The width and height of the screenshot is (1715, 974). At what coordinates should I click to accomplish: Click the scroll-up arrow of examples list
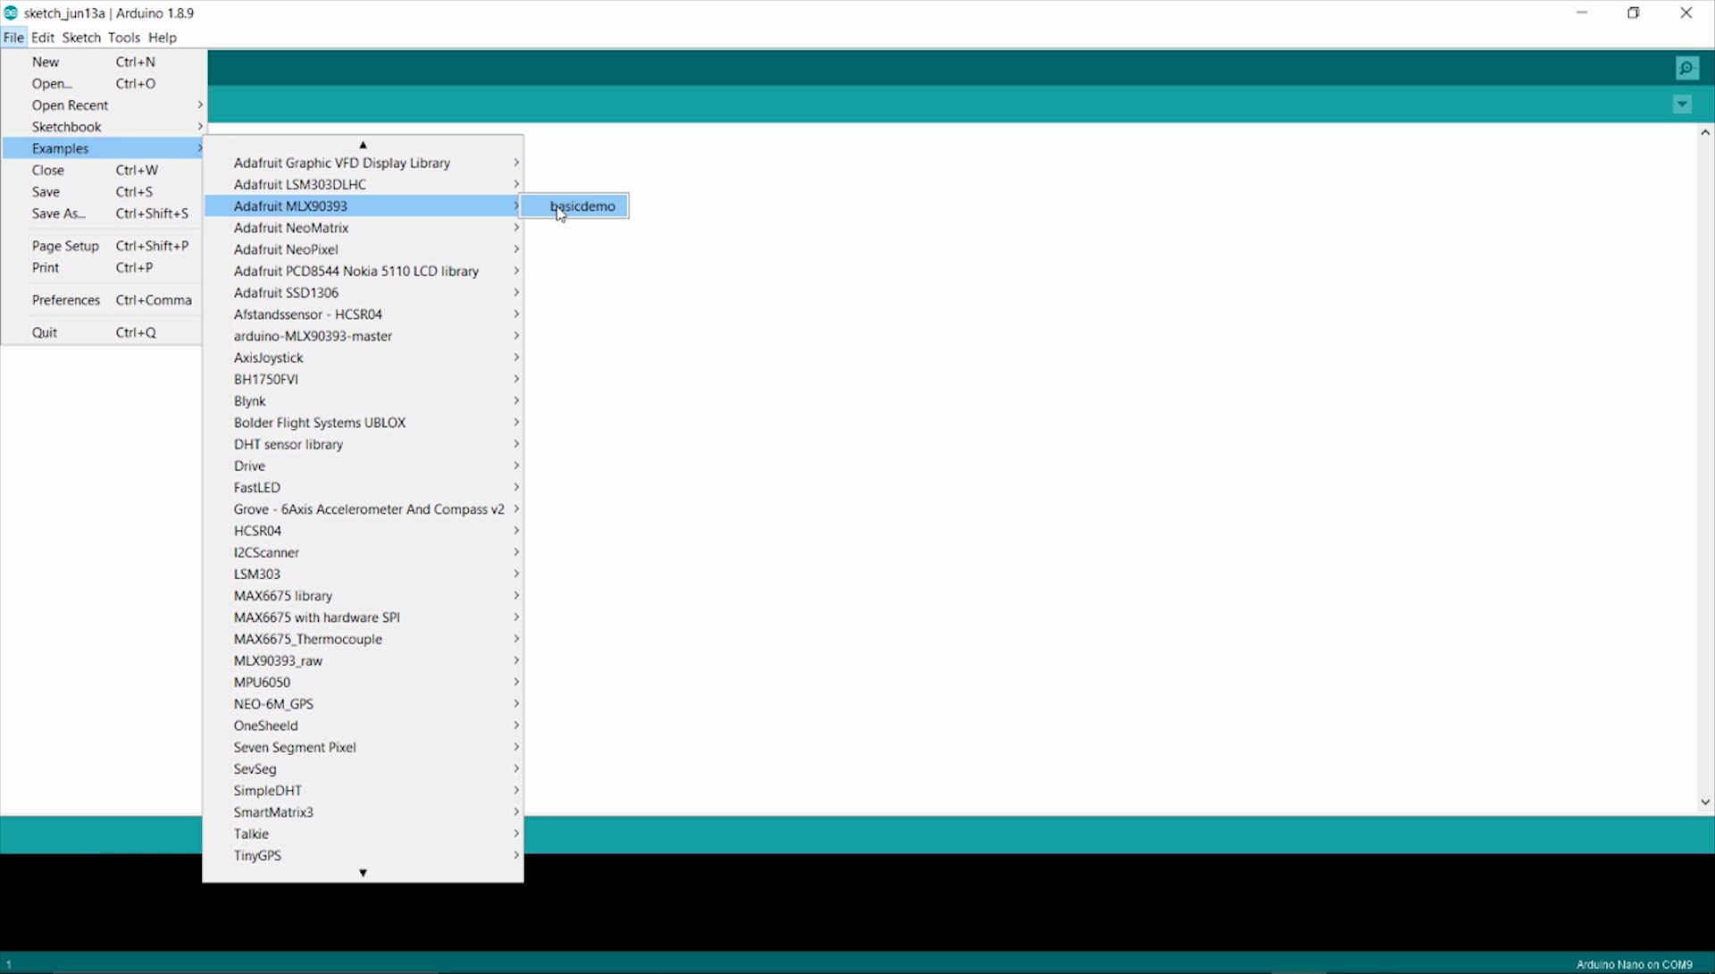[363, 144]
